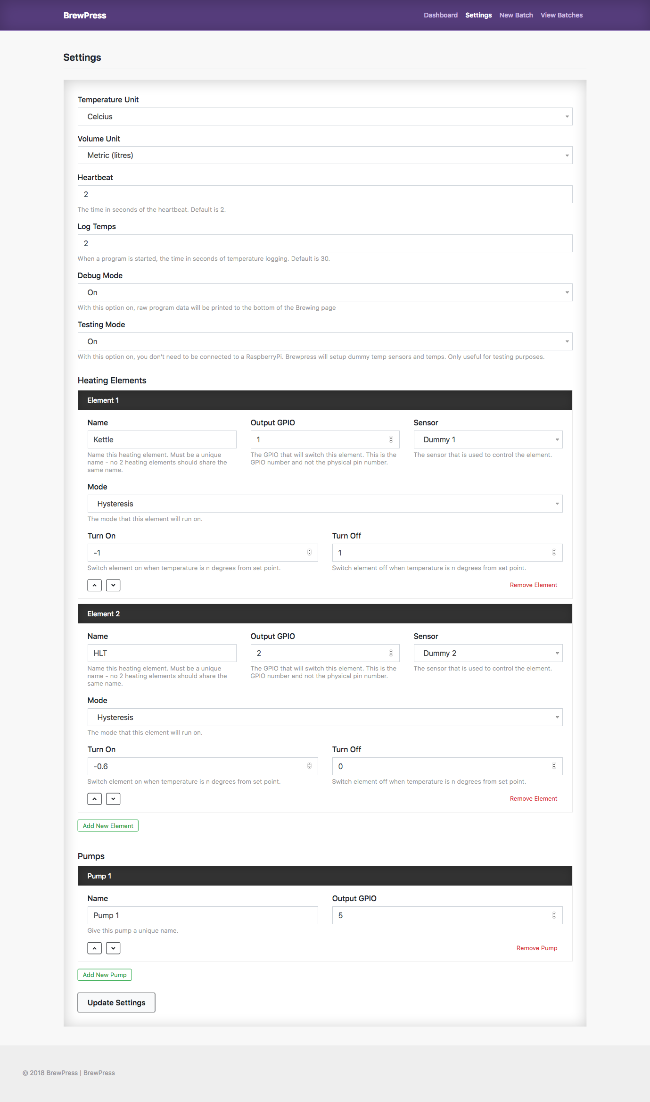Go to Dashboard in navigation

(x=441, y=15)
